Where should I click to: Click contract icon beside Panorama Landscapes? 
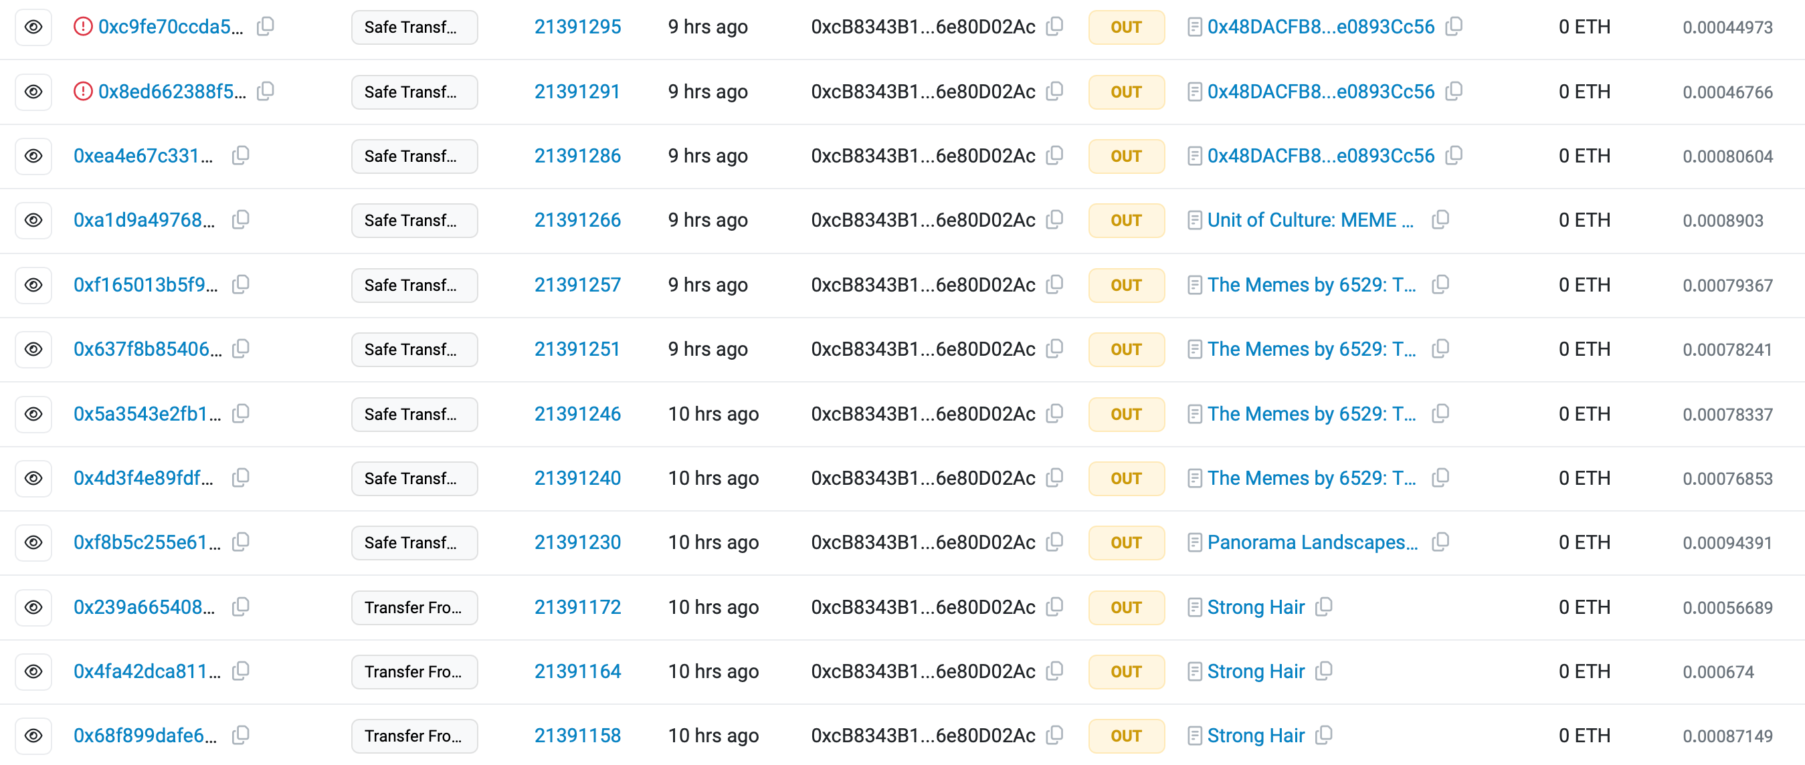[1195, 542]
